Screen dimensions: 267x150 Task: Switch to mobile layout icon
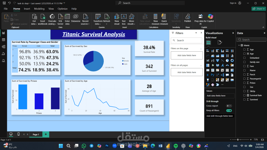click(19, 134)
